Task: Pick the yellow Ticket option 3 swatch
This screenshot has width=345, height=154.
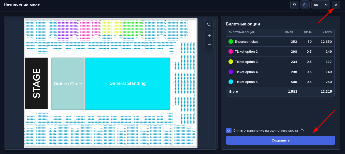Action: coord(231,62)
